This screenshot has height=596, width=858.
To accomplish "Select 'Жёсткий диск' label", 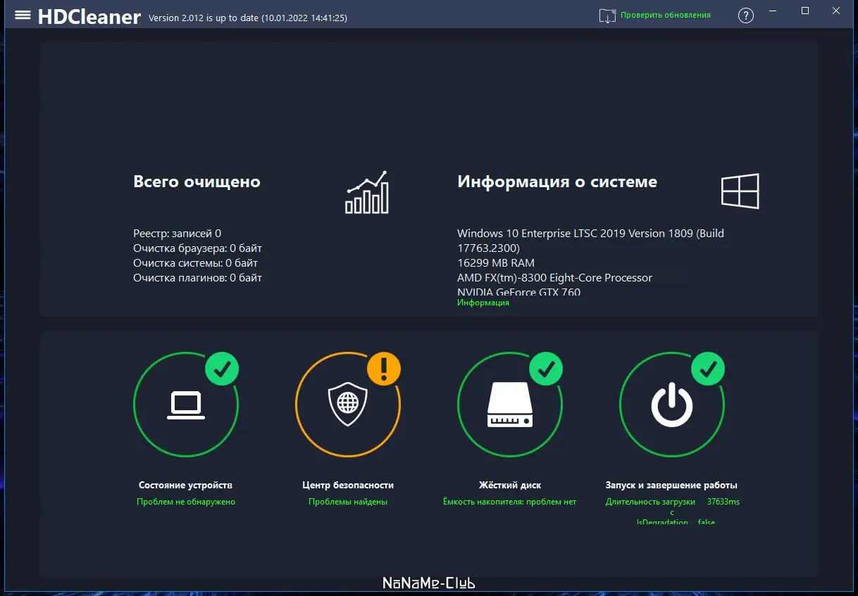I will (510, 485).
